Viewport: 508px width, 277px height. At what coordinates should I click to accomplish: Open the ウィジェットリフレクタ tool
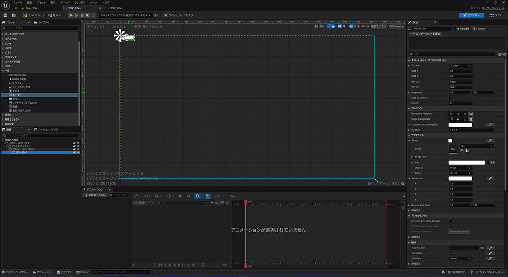click(x=177, y=15)
